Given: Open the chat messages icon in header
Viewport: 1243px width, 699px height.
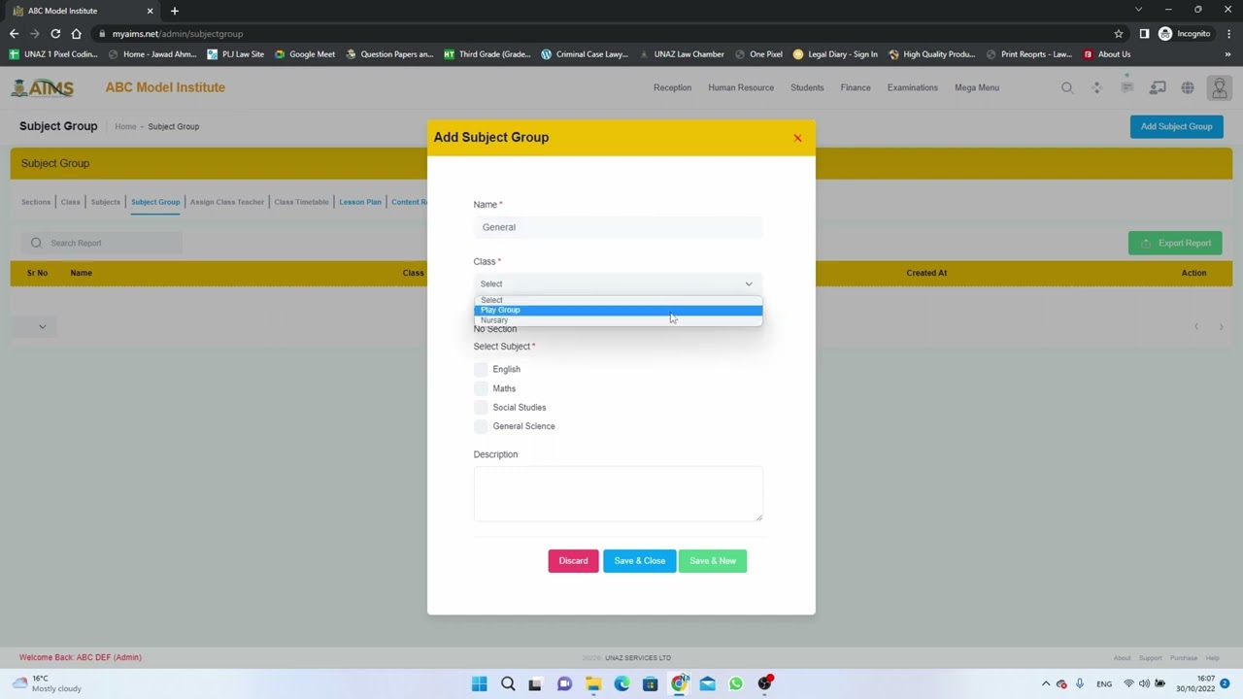Looking at the screenshot, I should 1127,87.
